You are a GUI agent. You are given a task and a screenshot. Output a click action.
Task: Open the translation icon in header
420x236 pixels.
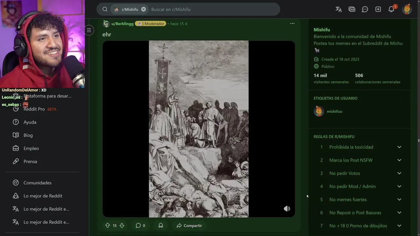tap(339, 9)
